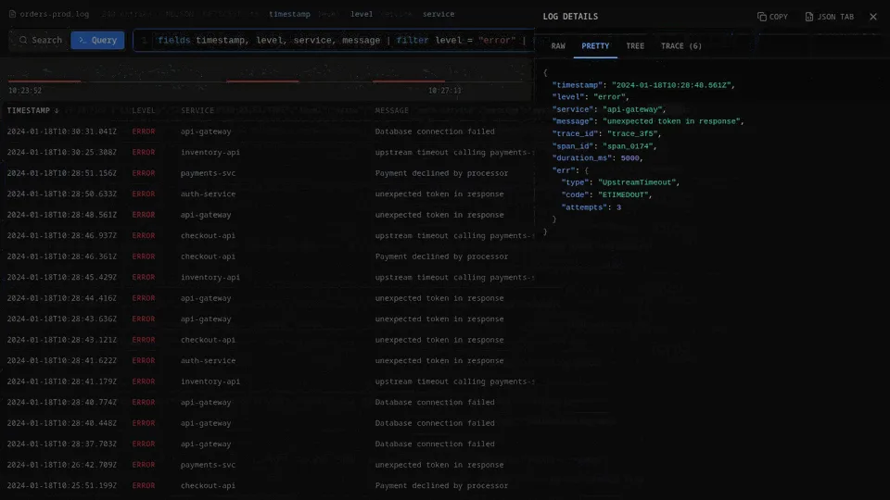The height and width of the screenshot is (500, 890).
Task: Select log row 10:28:45.429Z inventory-api
Action: pyautogui.click(x=267, y=277)
